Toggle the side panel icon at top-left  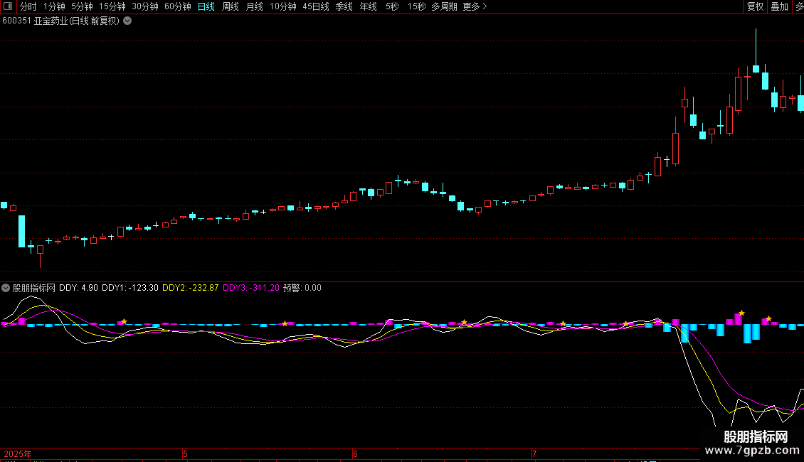click(x=8, y=6)
